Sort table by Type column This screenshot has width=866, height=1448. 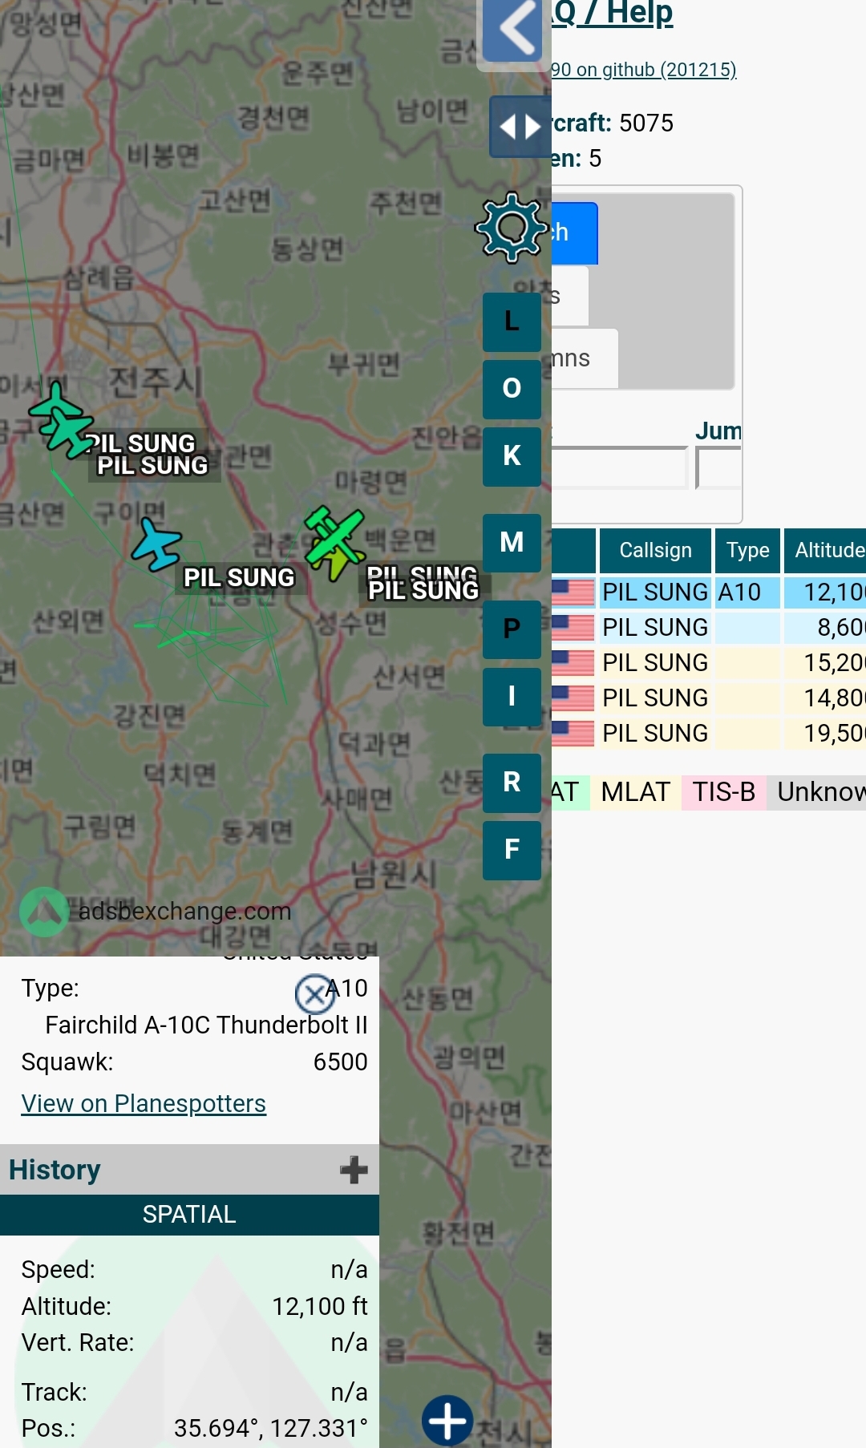tap(747, 550)
